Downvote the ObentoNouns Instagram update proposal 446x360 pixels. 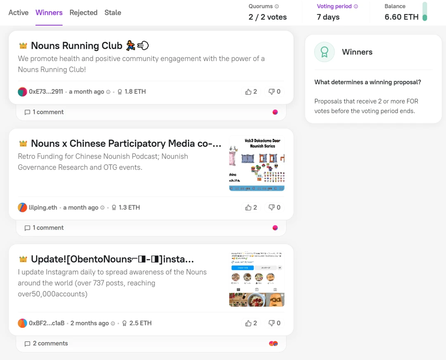274,323
